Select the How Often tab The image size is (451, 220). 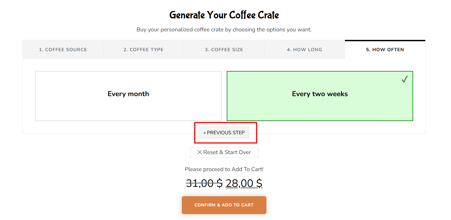pos(385,49)
